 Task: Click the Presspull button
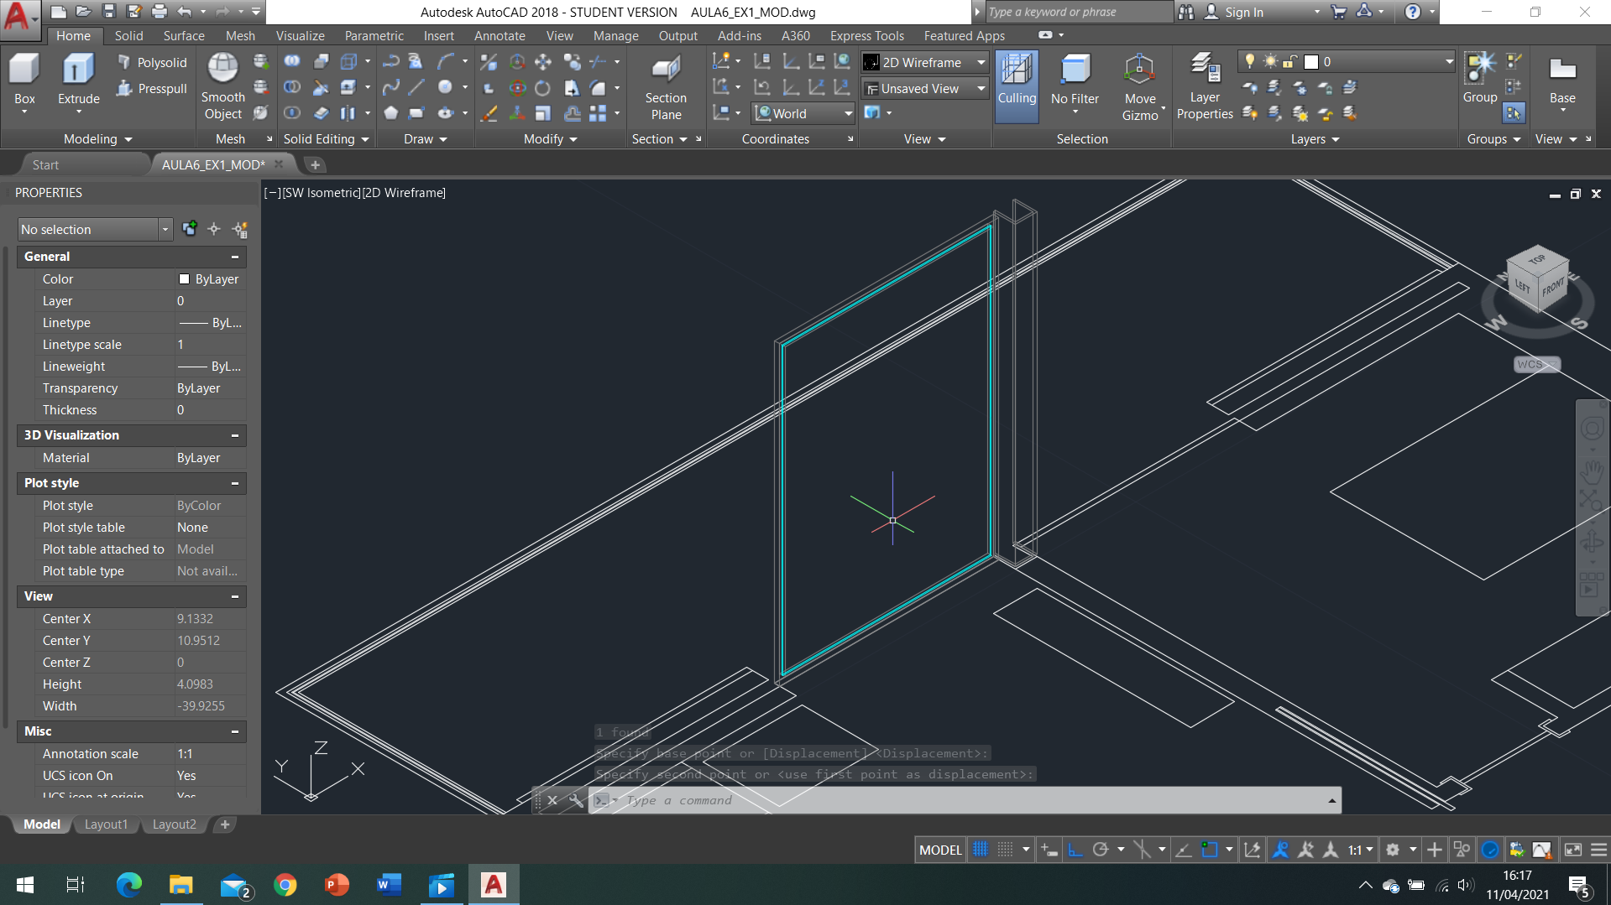coord(152,89)
